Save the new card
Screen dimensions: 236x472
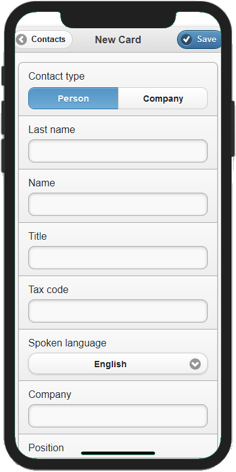click(x=199, y=40)
